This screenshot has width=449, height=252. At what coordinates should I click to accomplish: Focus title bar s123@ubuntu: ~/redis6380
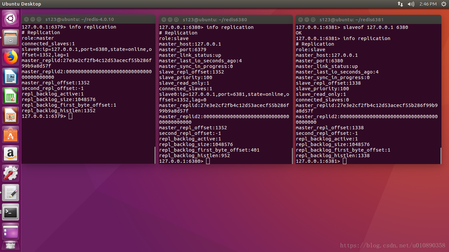point(215,19)
